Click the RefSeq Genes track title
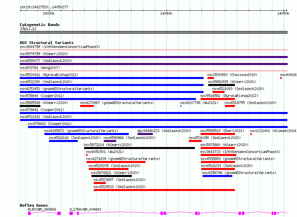The height and width of the screenshot is (217, 297). (x=34, y=205)
